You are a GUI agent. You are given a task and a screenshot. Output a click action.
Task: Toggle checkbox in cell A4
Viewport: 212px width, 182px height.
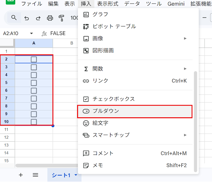[x=34, y=75]
